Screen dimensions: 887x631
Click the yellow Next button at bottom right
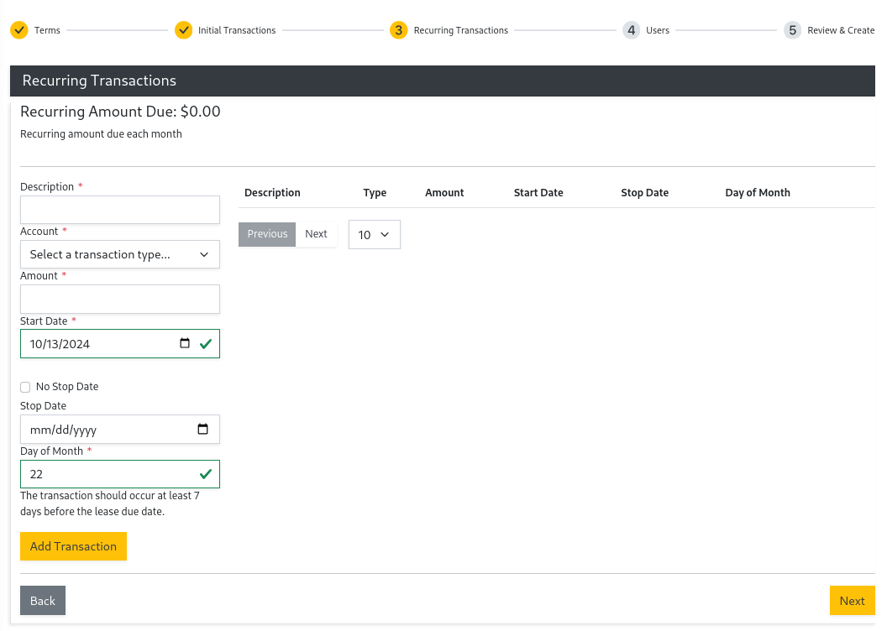tap(852, 601)
